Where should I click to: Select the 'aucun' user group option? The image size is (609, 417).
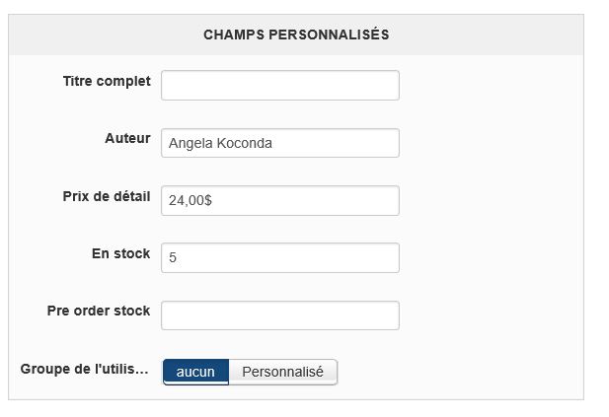coord(195,372)
